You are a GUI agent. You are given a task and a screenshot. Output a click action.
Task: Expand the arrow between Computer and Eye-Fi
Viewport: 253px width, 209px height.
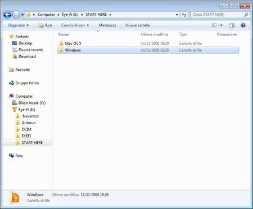coord(58,15)
